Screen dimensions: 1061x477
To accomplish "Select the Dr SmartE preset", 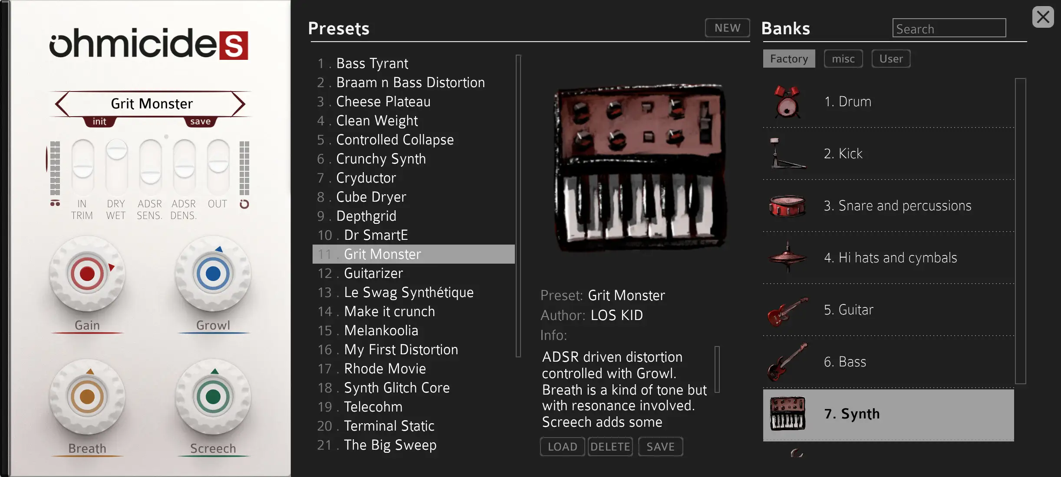I will point(414,235).
